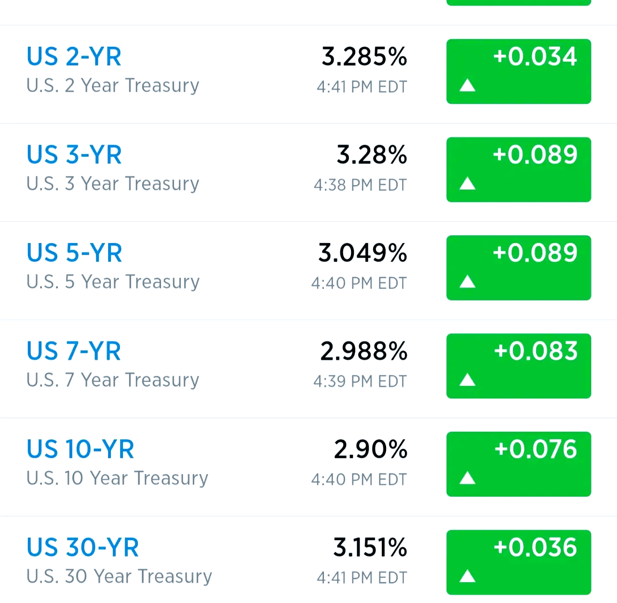Toggle the +0.083 change badge

point(519,366)
